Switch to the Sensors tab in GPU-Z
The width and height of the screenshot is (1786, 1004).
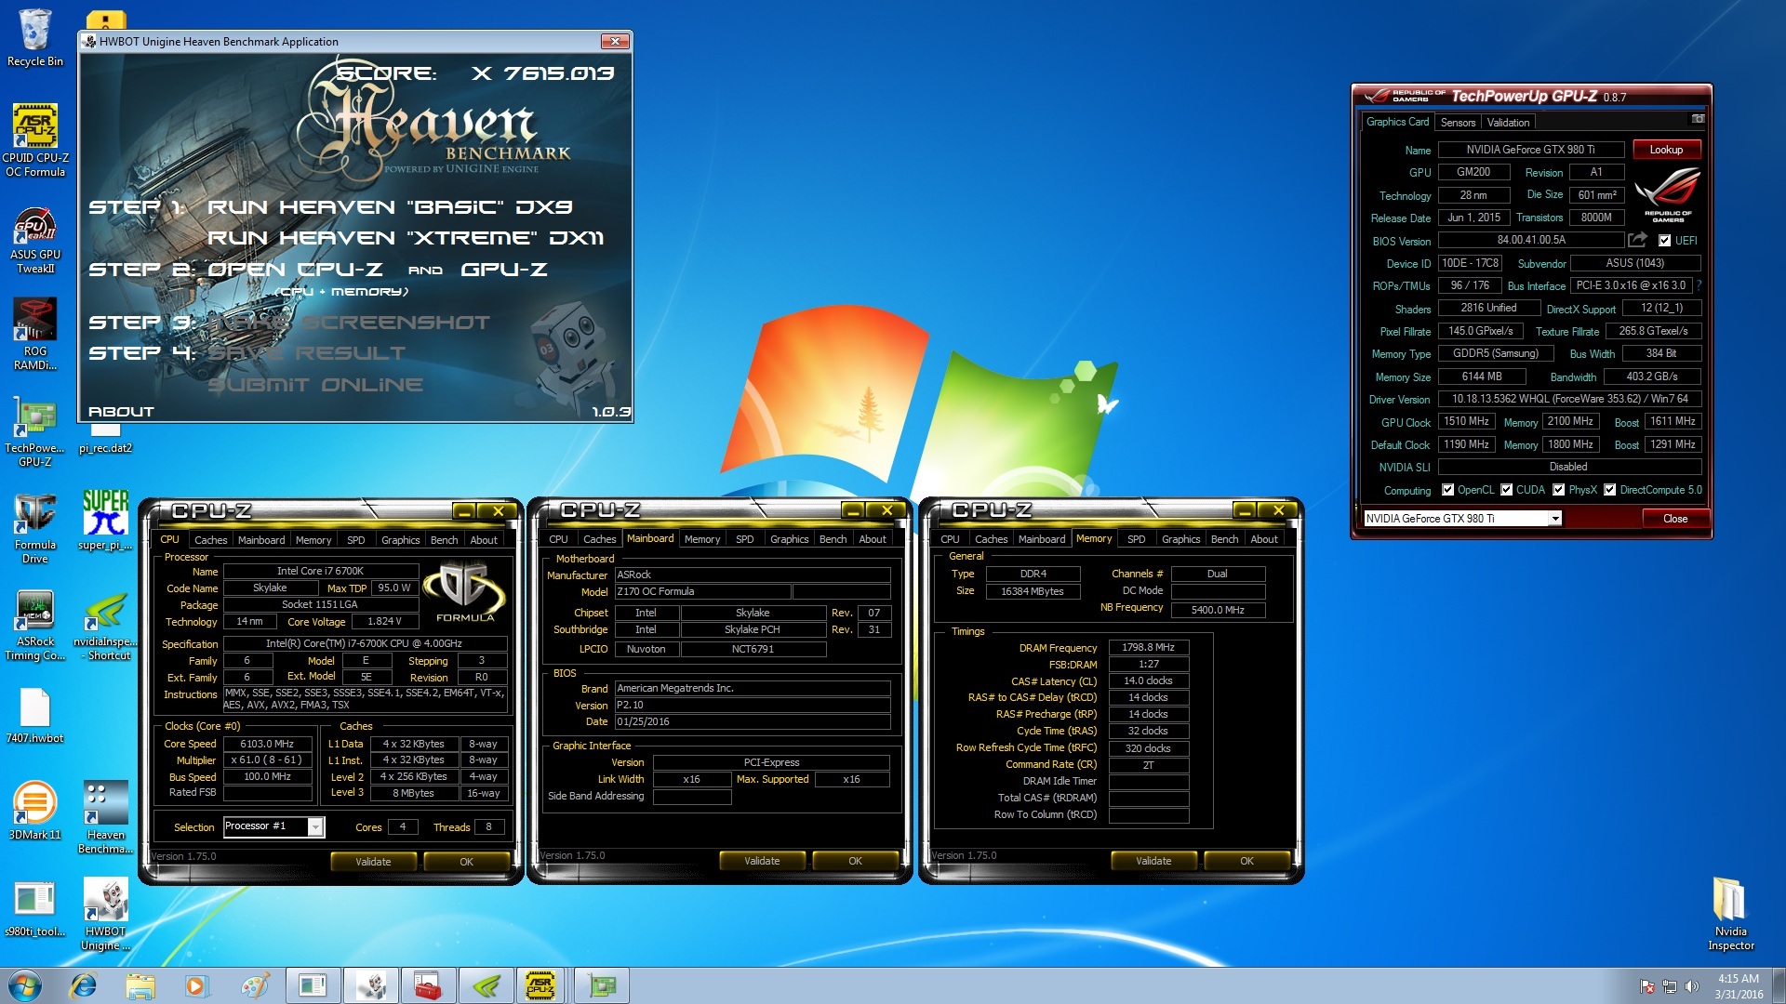1458,123
